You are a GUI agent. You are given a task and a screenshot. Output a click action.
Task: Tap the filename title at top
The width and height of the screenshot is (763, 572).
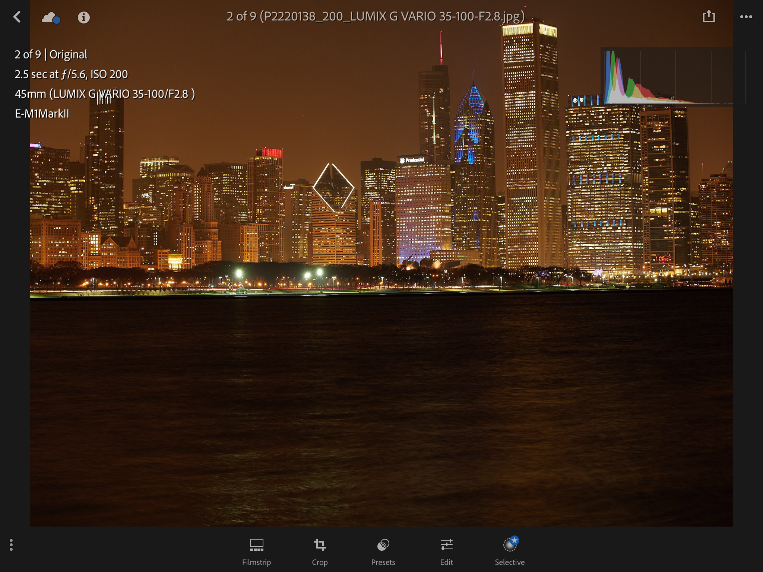376,16
